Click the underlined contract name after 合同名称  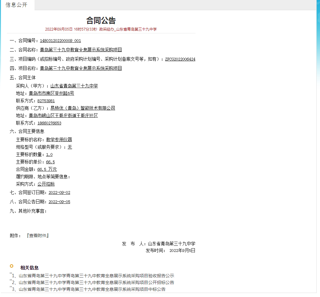point(81,50)
